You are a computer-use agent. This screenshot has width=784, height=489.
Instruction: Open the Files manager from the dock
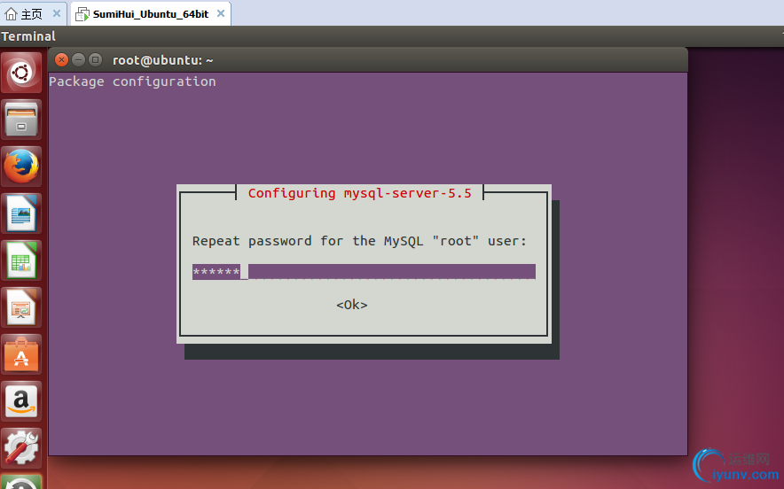click(x=21, y=120)
